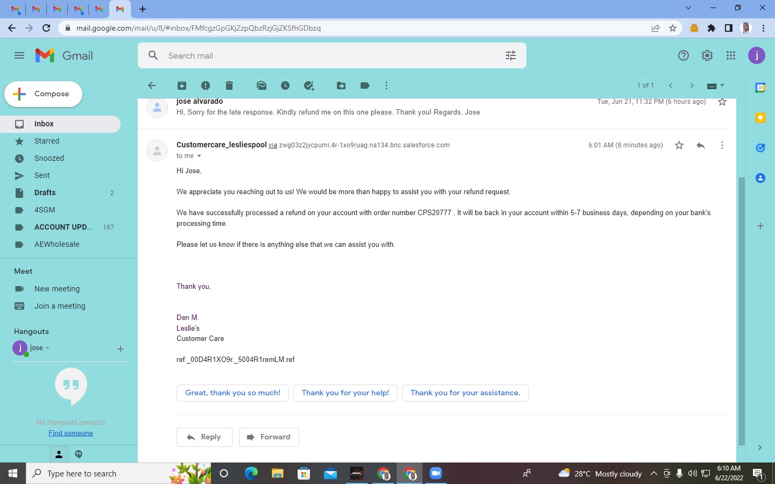Open the 4SGM label
775x484 pixels.
click(x=60, y=210)
